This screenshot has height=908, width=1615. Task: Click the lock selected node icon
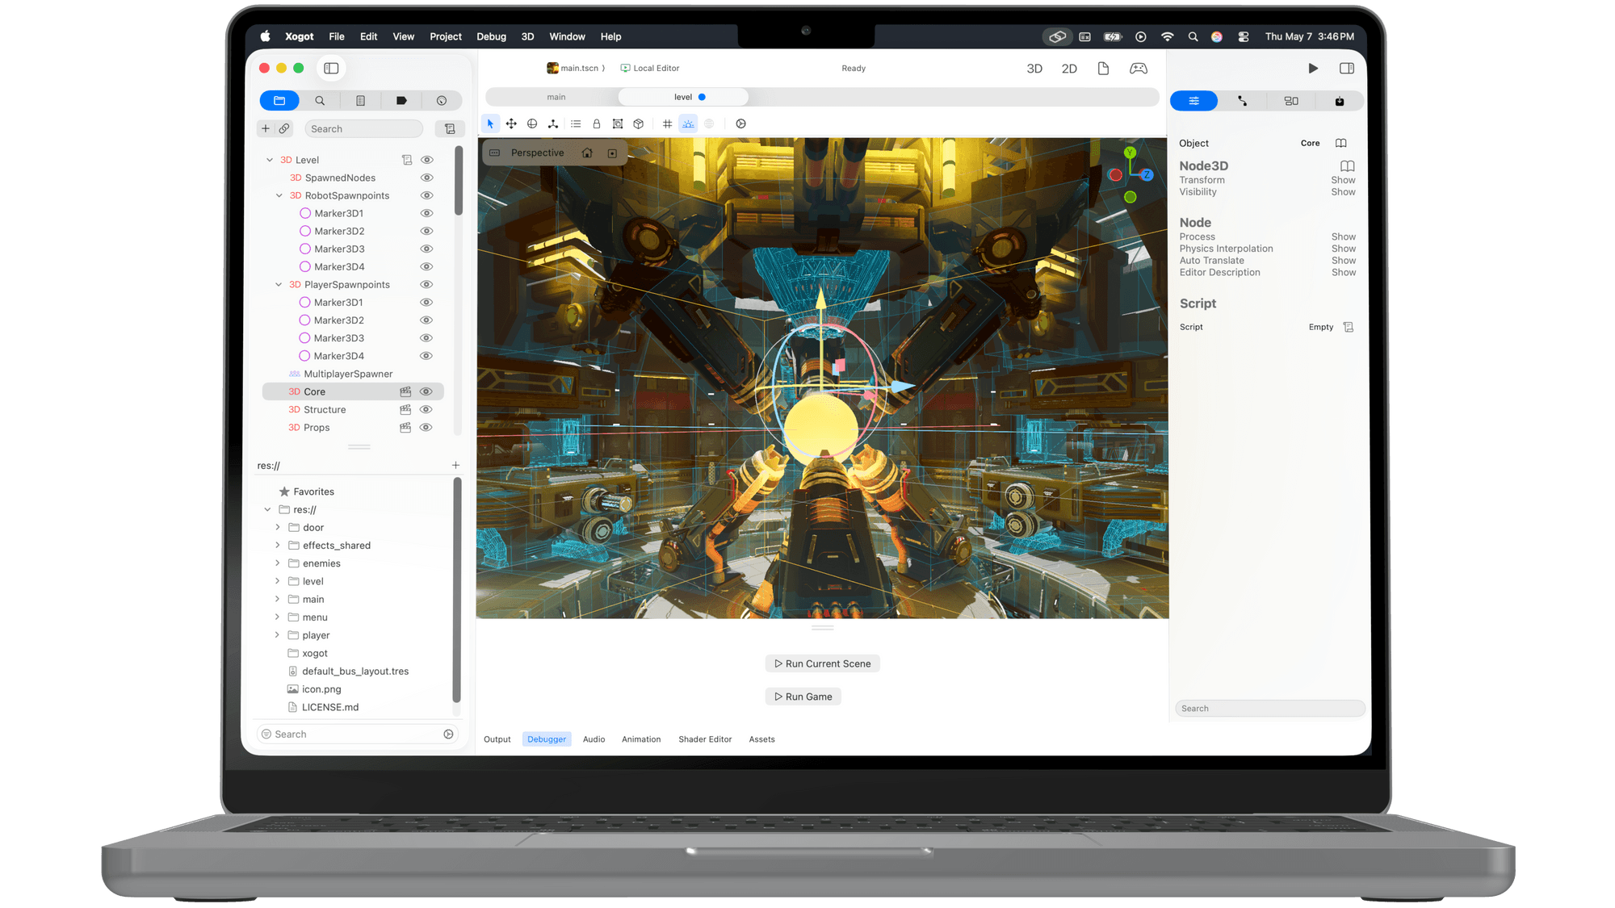[597, 123]
